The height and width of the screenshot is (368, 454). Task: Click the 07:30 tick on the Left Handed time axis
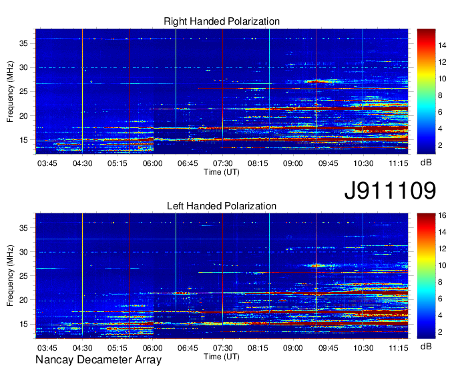coord(222,348)
